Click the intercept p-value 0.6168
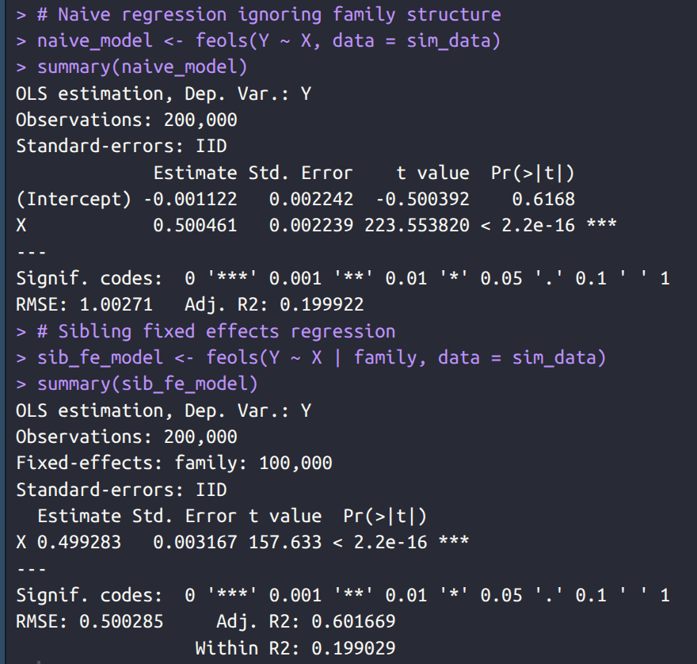This screenshot has width=697, height=664. pos(543,199)
